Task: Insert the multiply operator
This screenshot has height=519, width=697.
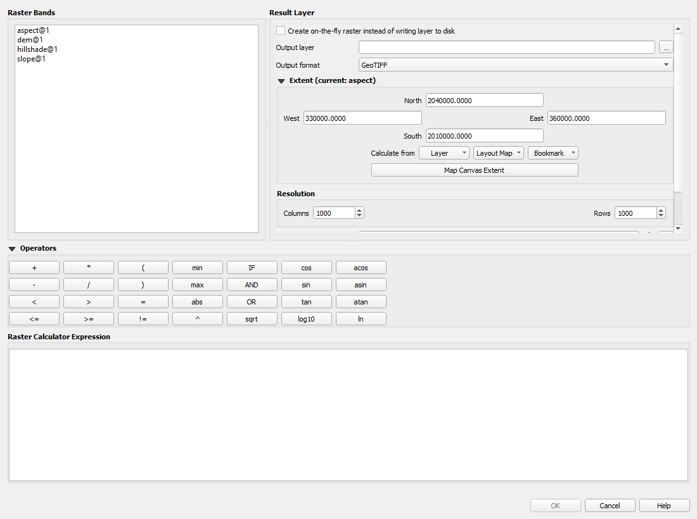Action: coord(89,268)
